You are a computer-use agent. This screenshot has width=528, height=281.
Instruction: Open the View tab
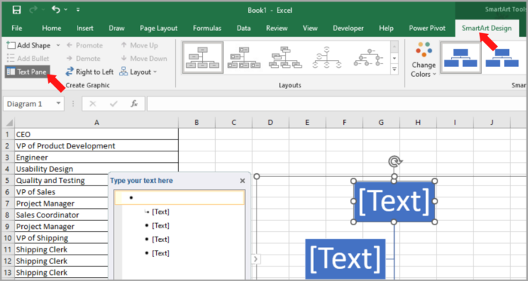coord(310,28)
